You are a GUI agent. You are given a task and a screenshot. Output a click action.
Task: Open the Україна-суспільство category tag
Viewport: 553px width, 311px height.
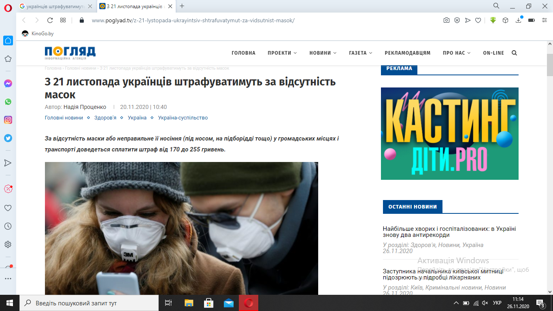click(183, 118)
